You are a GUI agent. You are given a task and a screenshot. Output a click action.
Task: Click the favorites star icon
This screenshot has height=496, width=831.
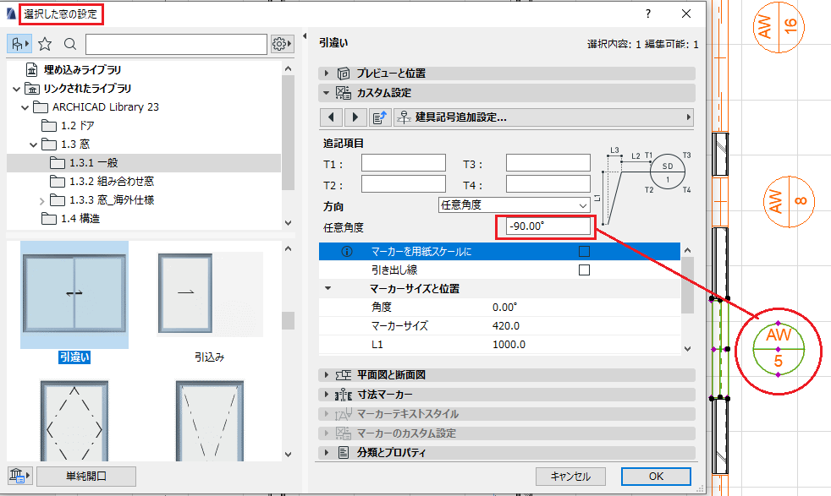tap(45, 44)
